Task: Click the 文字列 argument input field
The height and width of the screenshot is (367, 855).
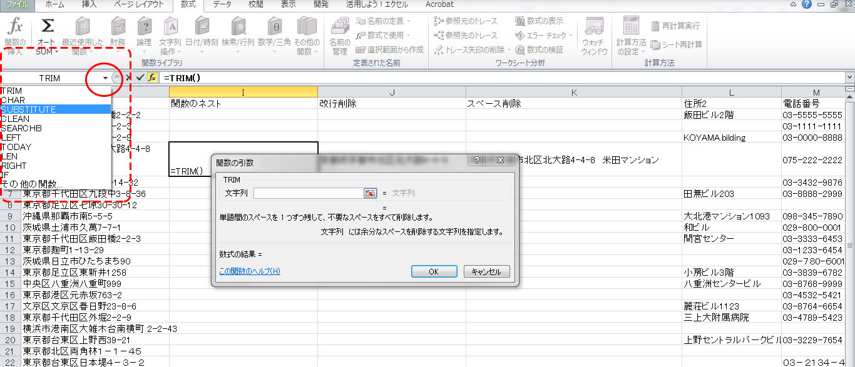Action: [308, 194]
